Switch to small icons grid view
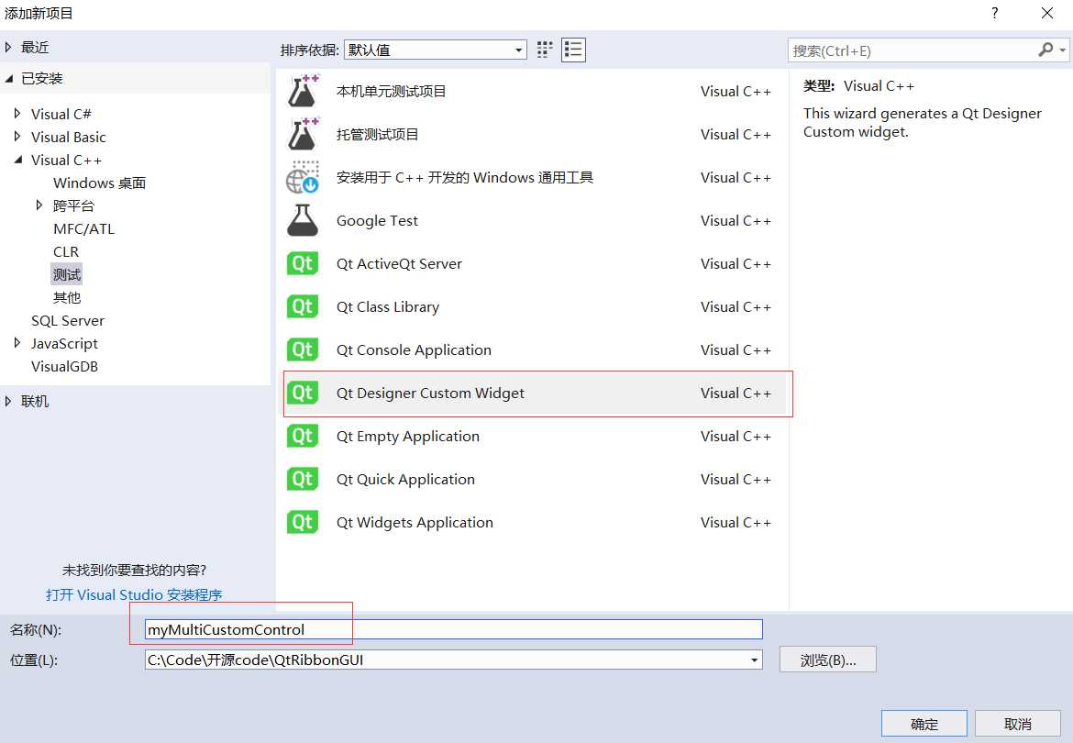This screenshot has width=1073, height=743. (x=545, y=50)
